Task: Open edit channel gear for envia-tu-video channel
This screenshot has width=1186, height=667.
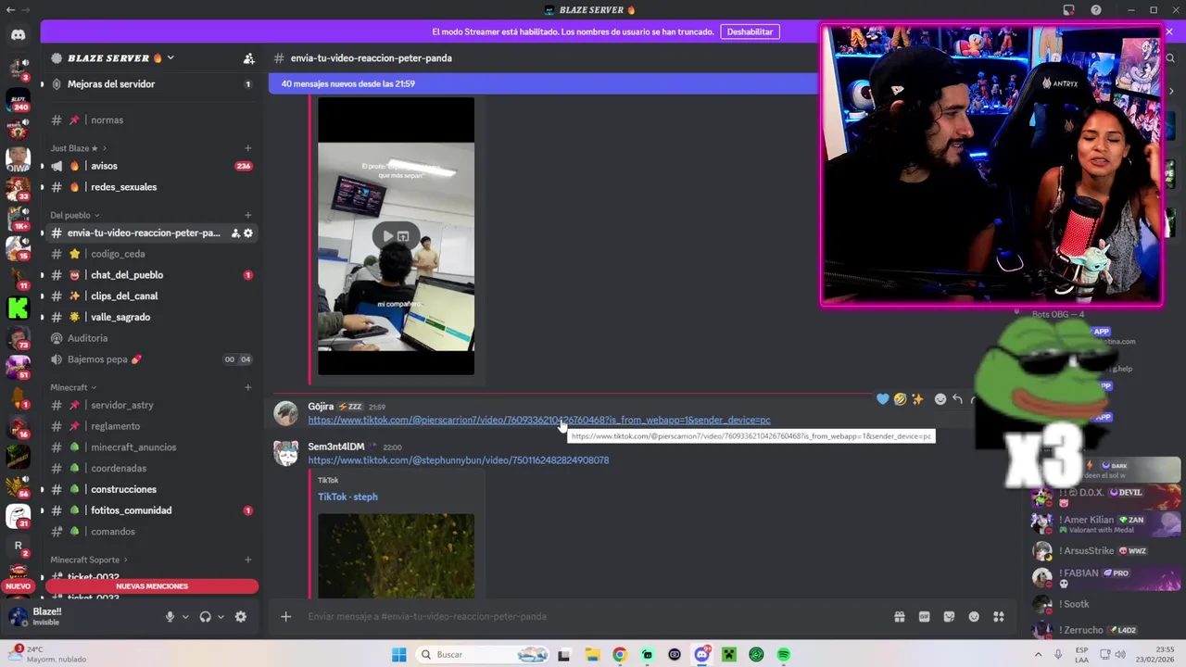Action: tap(248, 233)
